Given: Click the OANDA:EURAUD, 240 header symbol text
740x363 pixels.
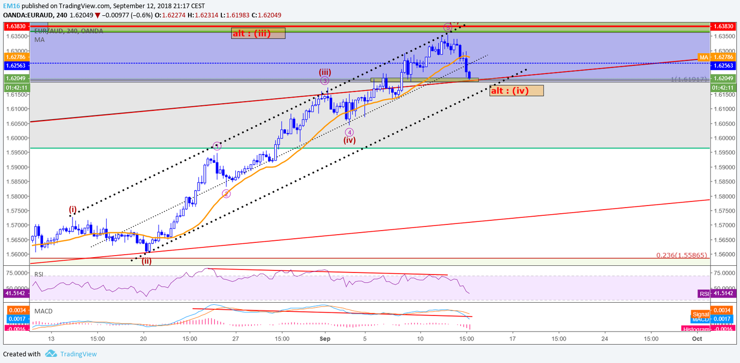Looking at the screenshot, I should click(x=35, y=15).
